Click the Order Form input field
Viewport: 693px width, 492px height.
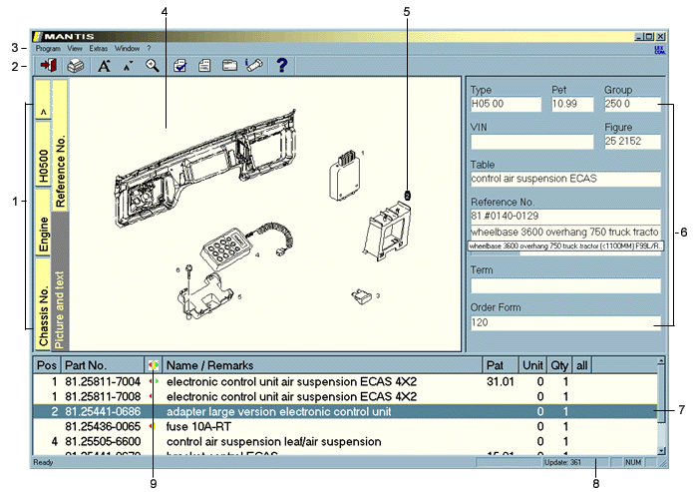(x=564, y=323)
